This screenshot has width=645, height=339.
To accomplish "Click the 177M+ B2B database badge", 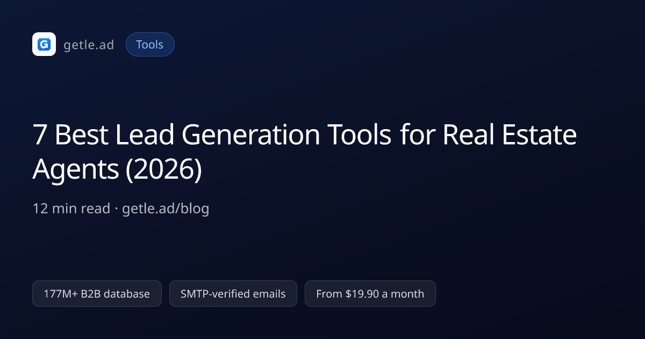I will [x=97, y=294].
